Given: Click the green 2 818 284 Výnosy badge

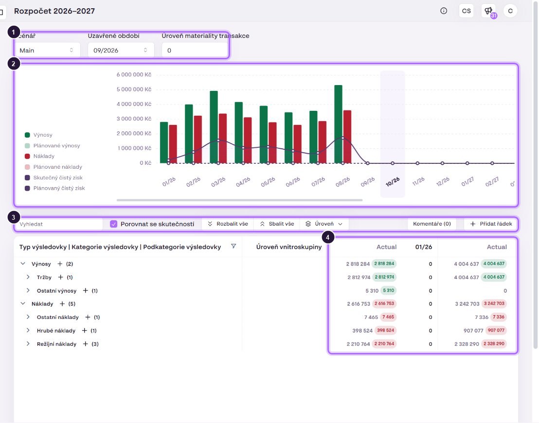Looking at the screenshot, I should [x=384, y=264].
